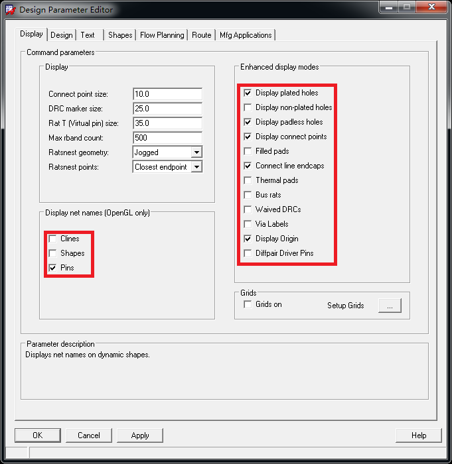Uncheck the Pins net names checkbox
Image resolution: width=452 pixels, height=464 pixels.
tap(52, 268)
